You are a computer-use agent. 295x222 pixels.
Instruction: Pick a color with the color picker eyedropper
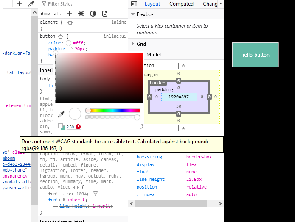(x=61, y=114)
